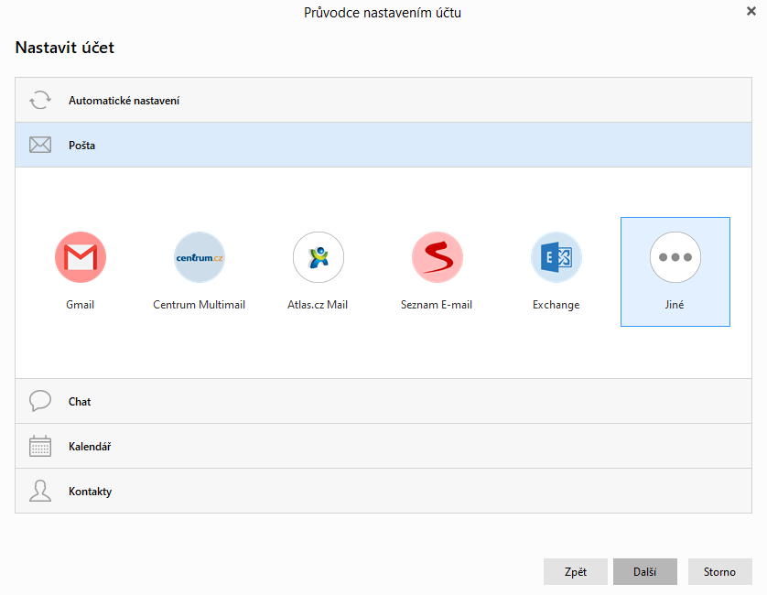This screenshot has width=767, height=595.
Task: Cancel the wizard with Storno
Action: point(719,571)
